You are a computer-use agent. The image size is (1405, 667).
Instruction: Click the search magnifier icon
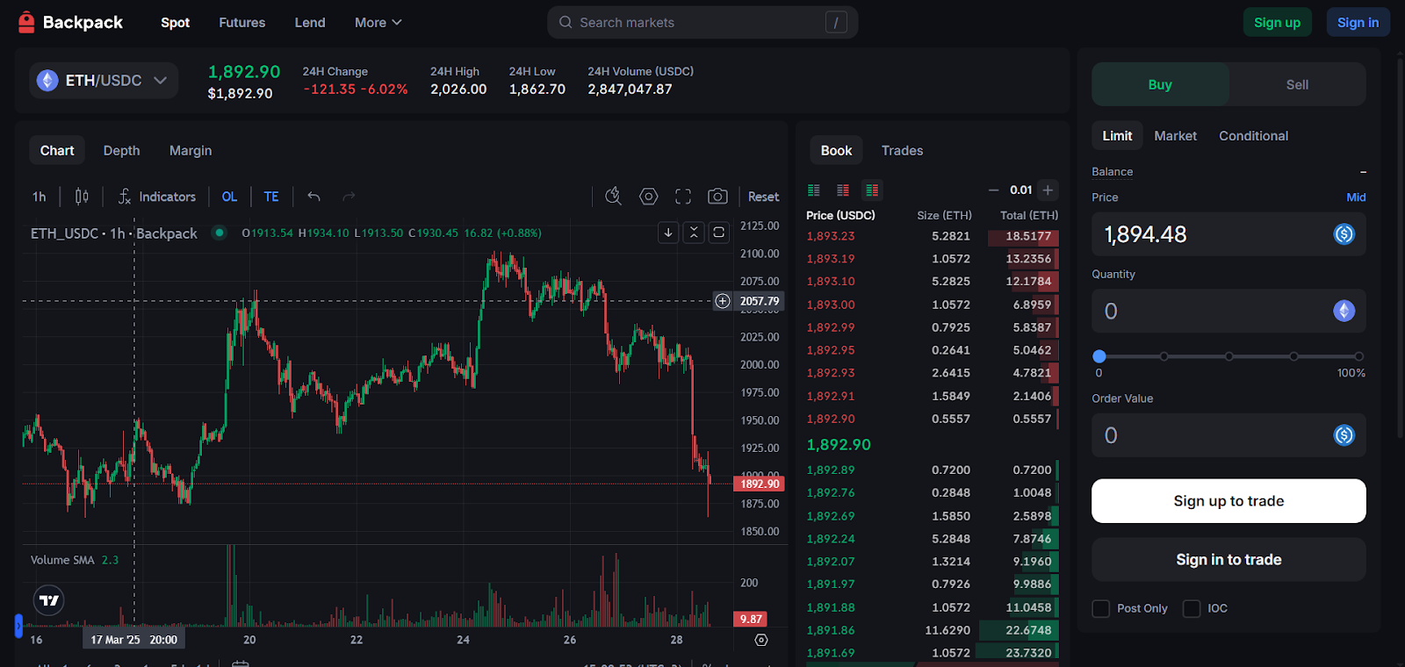(566, 23)
